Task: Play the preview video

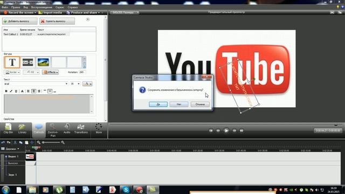Action: pos(226,130)
